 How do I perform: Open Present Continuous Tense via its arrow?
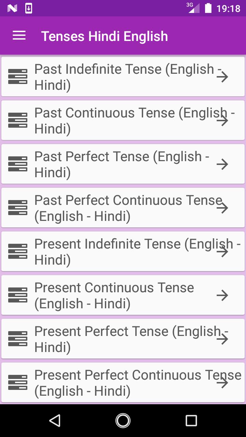click(222, 295)
